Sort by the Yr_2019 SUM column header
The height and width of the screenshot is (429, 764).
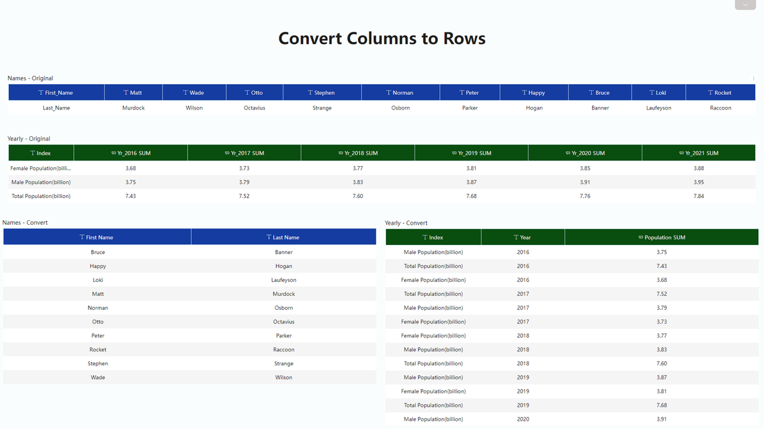(471, 153)
